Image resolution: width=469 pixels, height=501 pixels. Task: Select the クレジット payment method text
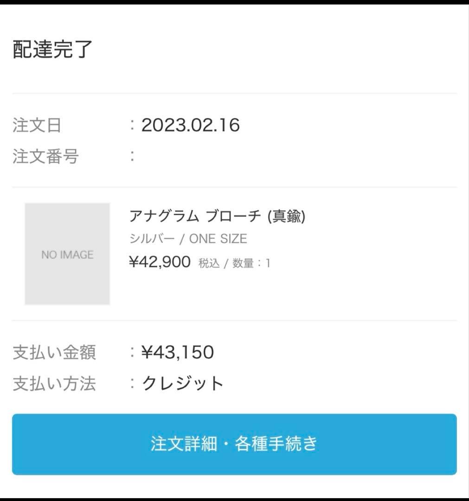click(x=183, y=384)
